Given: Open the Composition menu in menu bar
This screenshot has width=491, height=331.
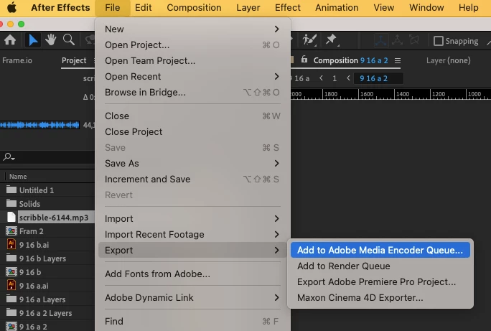Looking at the screenshot, I should [194, 7].
